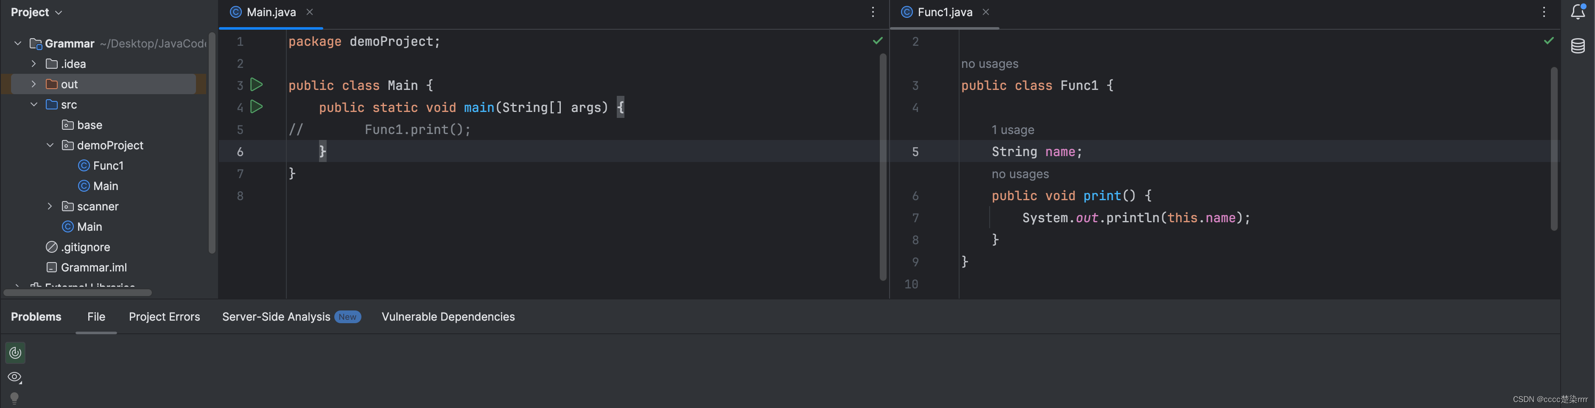Click the System.out.println statement
Screen dimensions: 1595x408
coord(1136,218)
